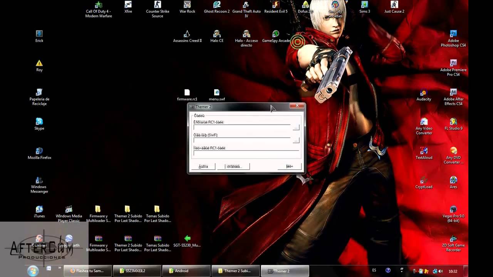Image resolution: width=493 pixels, height=277 pixels.
Task: Browse for the source RC1 file in Themer 2
Action: coord(296,128)
